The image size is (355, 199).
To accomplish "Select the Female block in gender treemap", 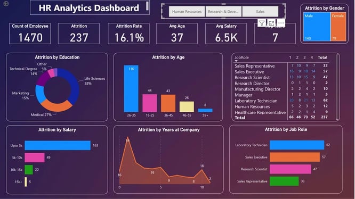I will 338,27.
